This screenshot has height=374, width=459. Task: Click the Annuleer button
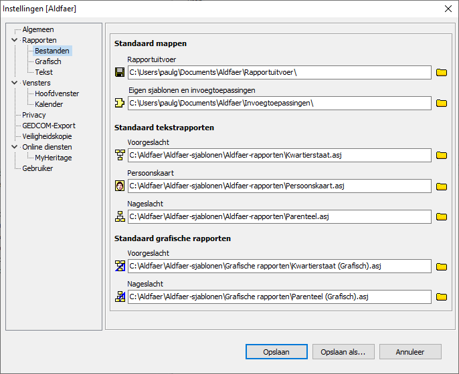[x=410, y=352]
